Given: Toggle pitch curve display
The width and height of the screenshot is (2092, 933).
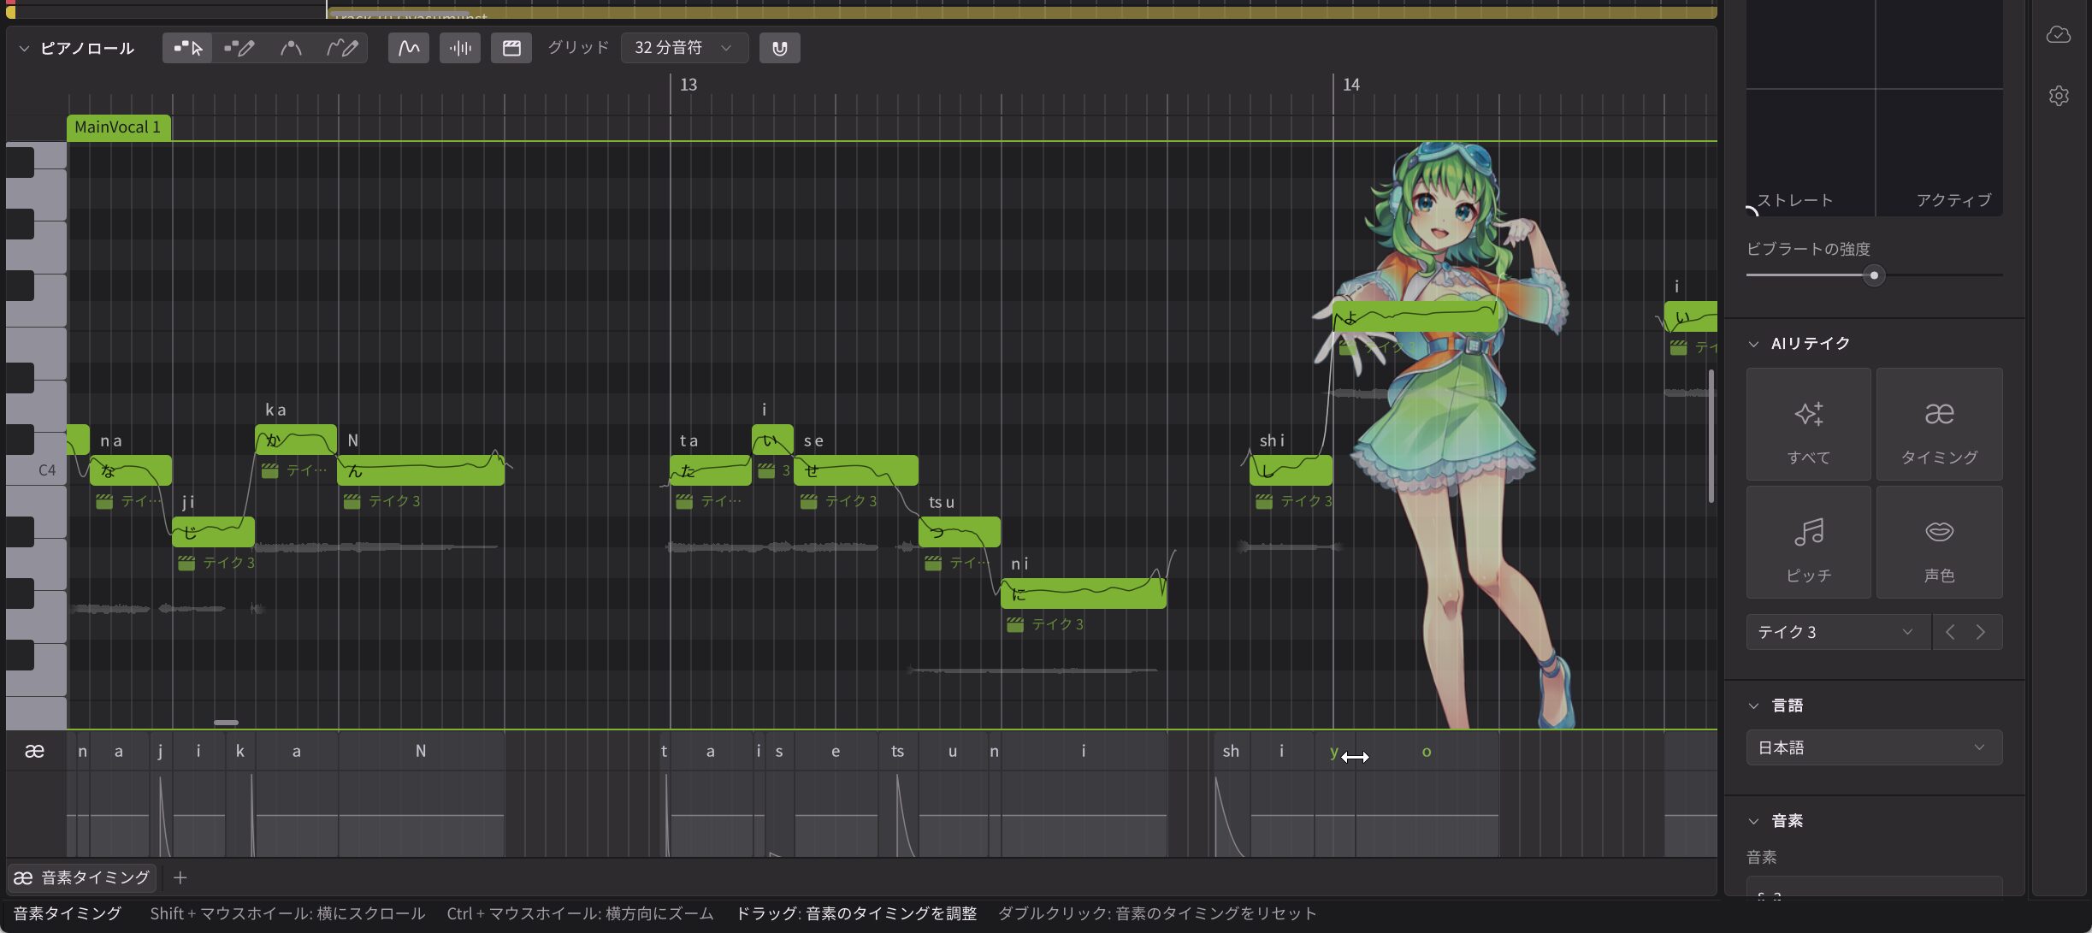Looking at the screenshot, I should pyautogui.click(x=409, y=48).
